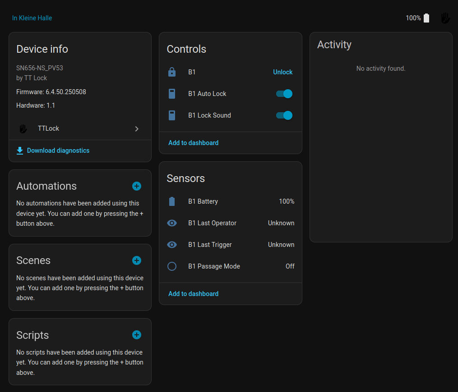Click the B1 Last Operator eye icon
The image size is (458, 392).
point(172,223)
